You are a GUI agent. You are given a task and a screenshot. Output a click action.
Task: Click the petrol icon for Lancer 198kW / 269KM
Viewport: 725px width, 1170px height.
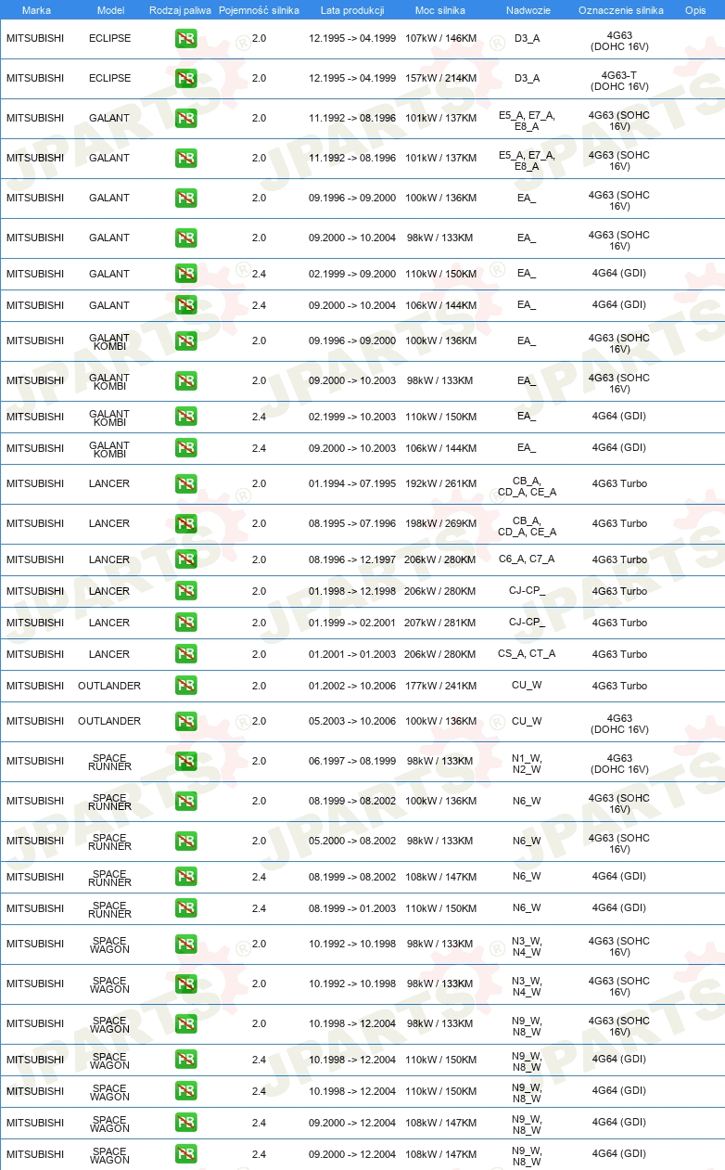click(x=185, y=524)
